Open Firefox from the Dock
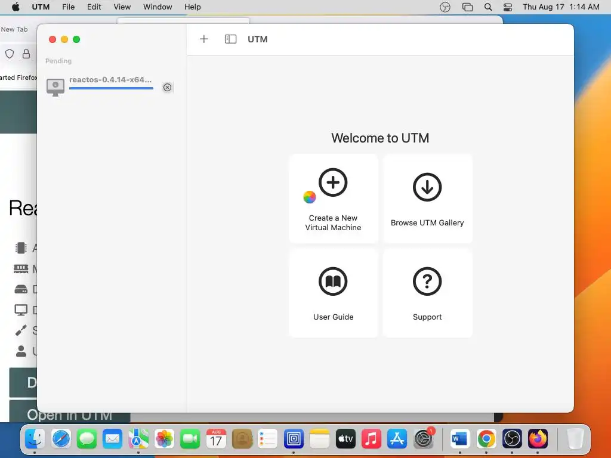Image resolution: width=611 pixels, height=458 pixels. (538, 439)
